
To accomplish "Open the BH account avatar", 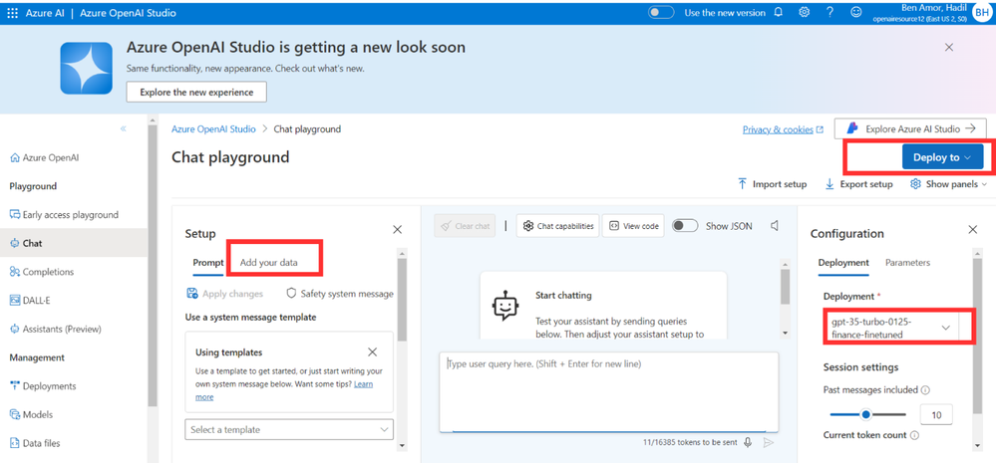I will point(981,13).
